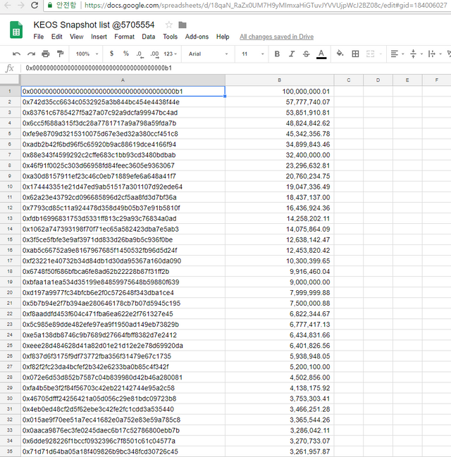The height and width of the screenshot is (457, 451).
Task: Select column C header
Action: click(x=348, y=80)
